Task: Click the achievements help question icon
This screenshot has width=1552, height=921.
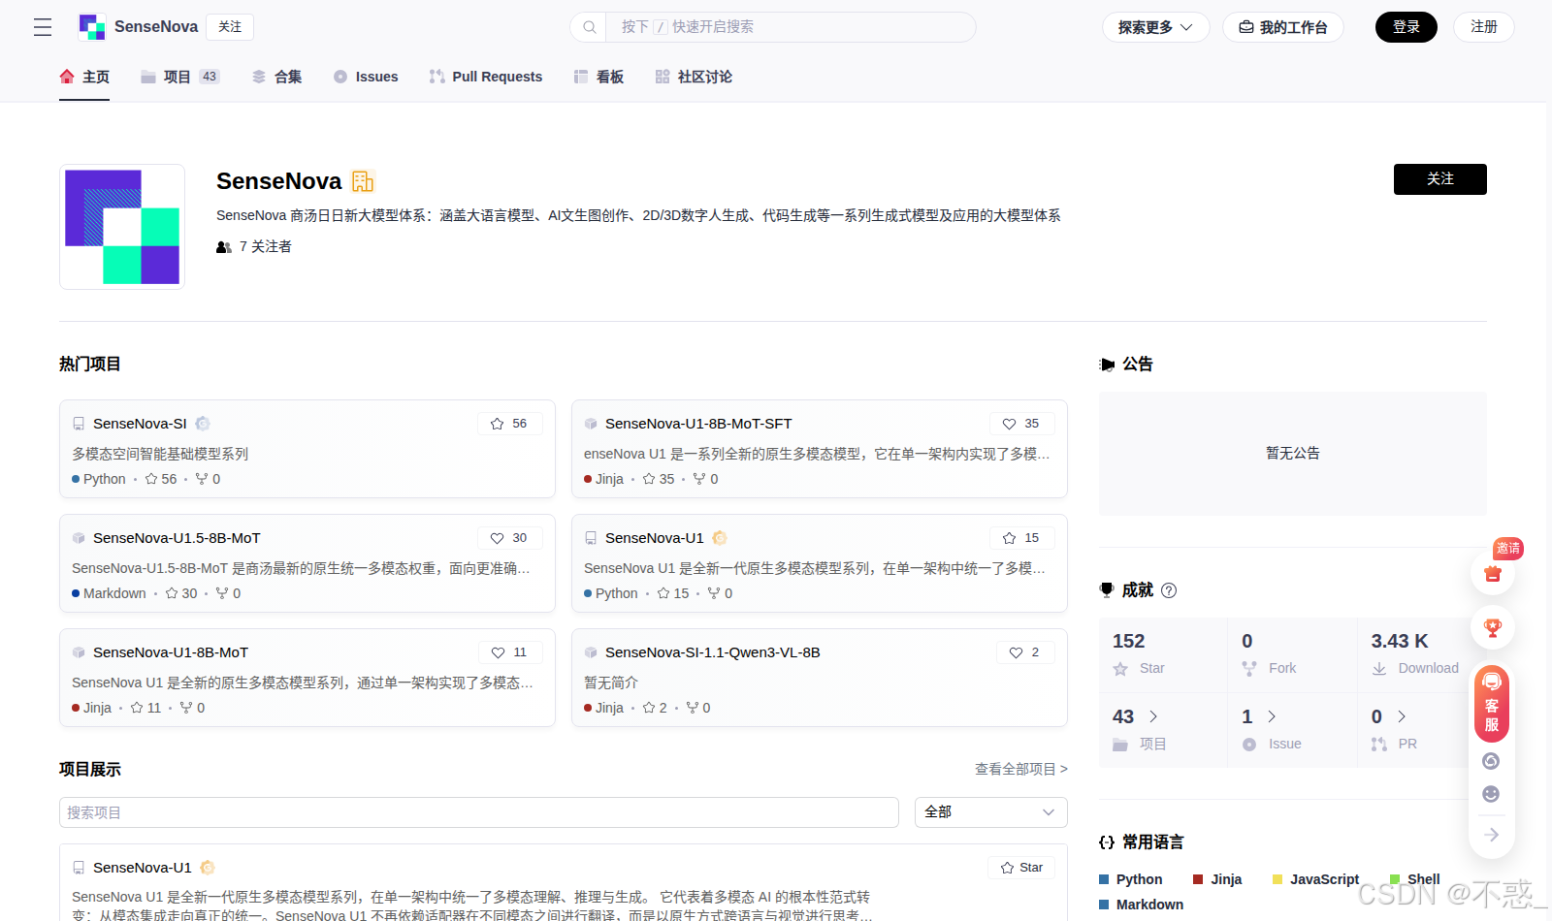Action: 1169,590
